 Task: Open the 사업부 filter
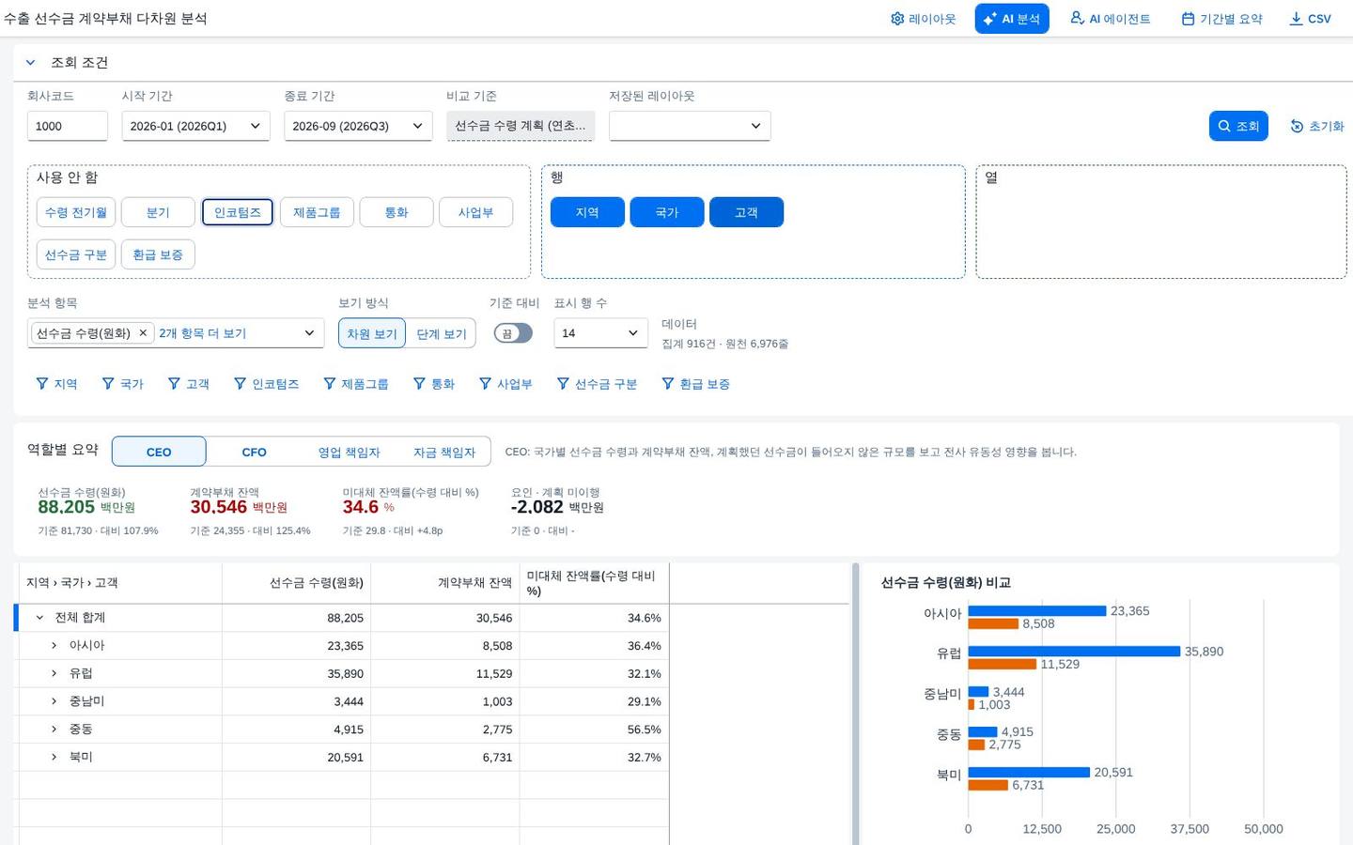point(505,384)
